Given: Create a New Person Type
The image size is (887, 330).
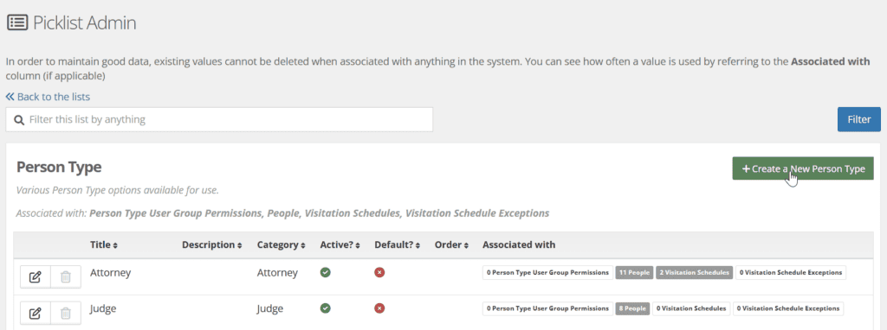Looking at the screenshot, I should click(803, 168).
